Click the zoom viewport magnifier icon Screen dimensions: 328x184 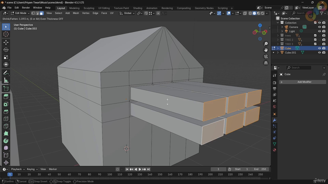coord(266,44)
